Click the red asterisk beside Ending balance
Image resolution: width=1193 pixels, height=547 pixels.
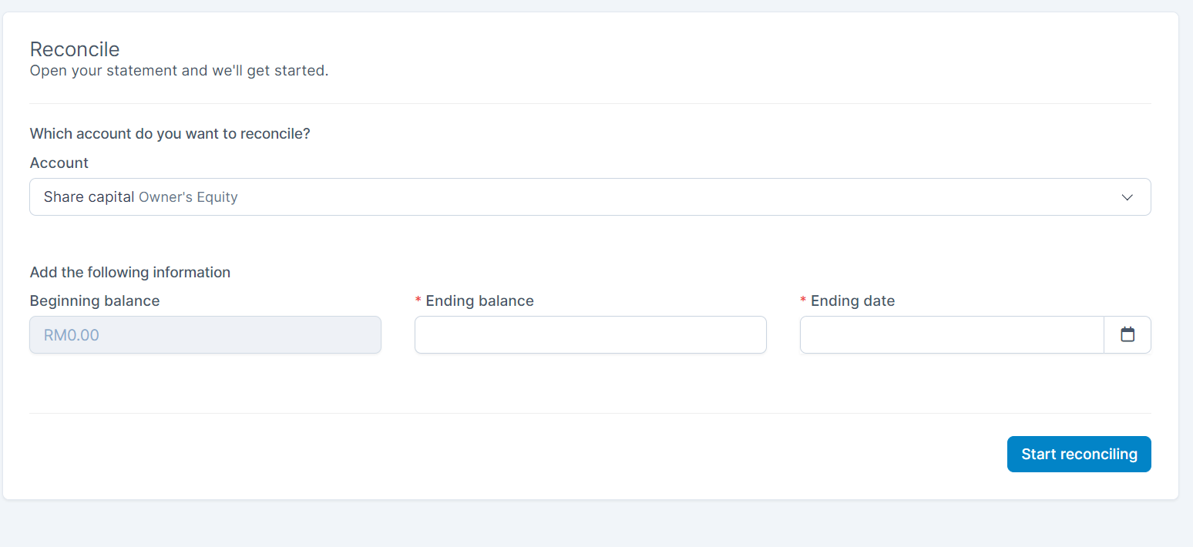[418, 300]
